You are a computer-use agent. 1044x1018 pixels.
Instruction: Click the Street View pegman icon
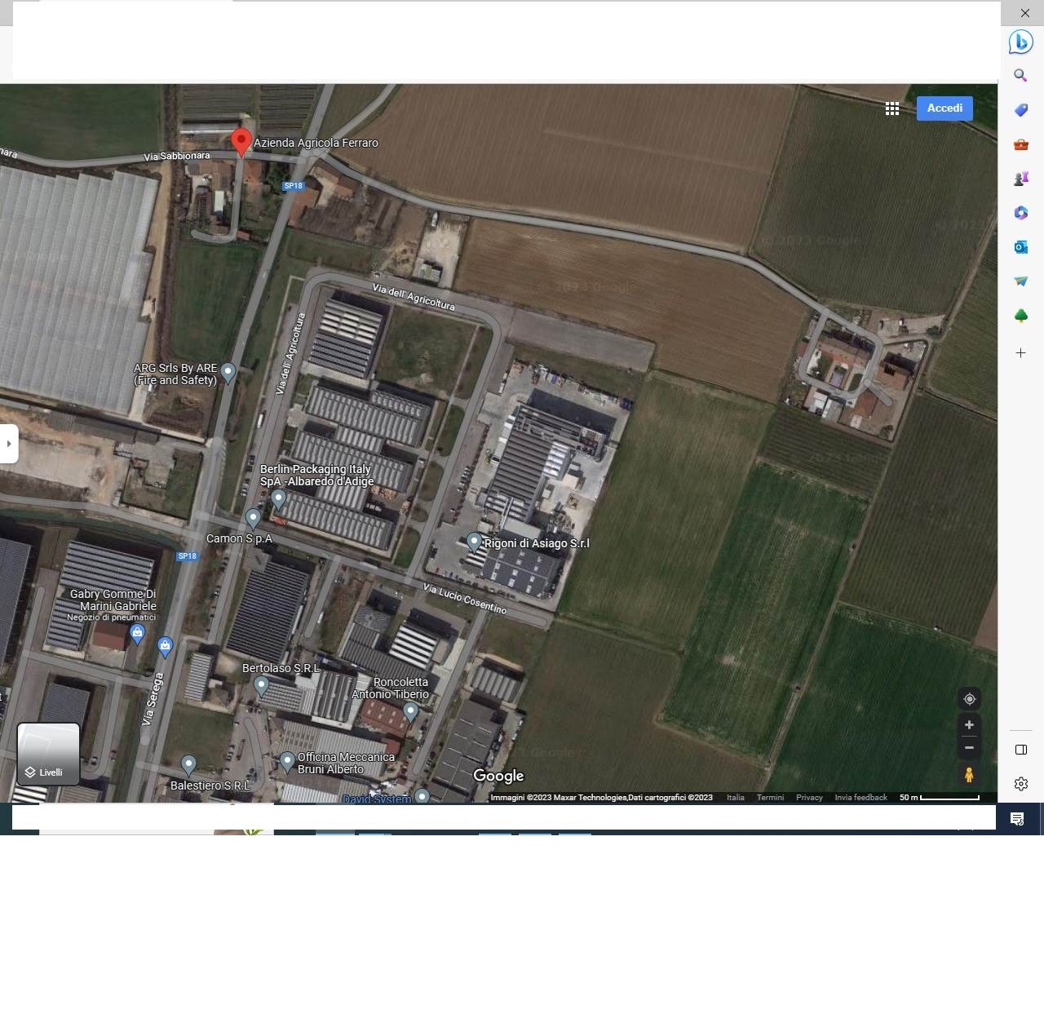point(969,774)
